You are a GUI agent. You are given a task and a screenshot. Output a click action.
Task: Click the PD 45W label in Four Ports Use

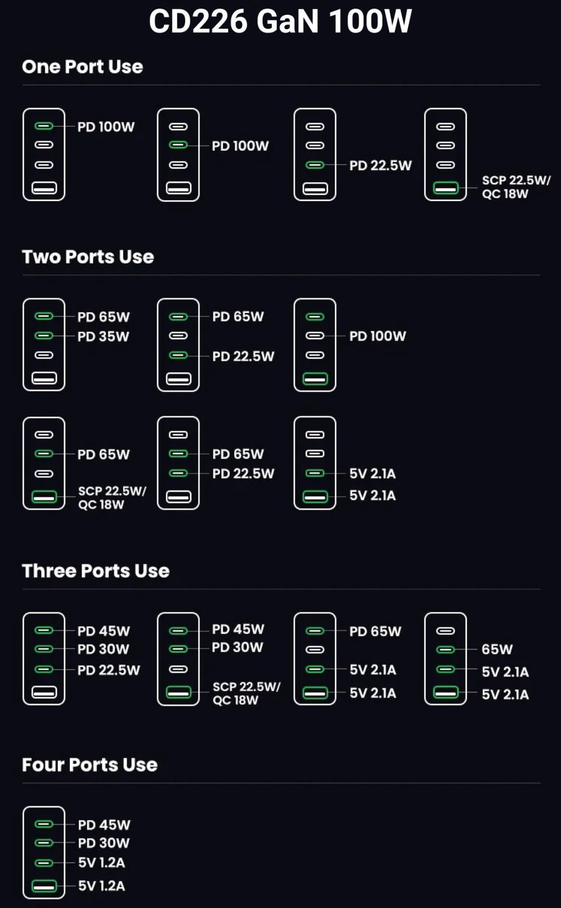click(104, 825)
